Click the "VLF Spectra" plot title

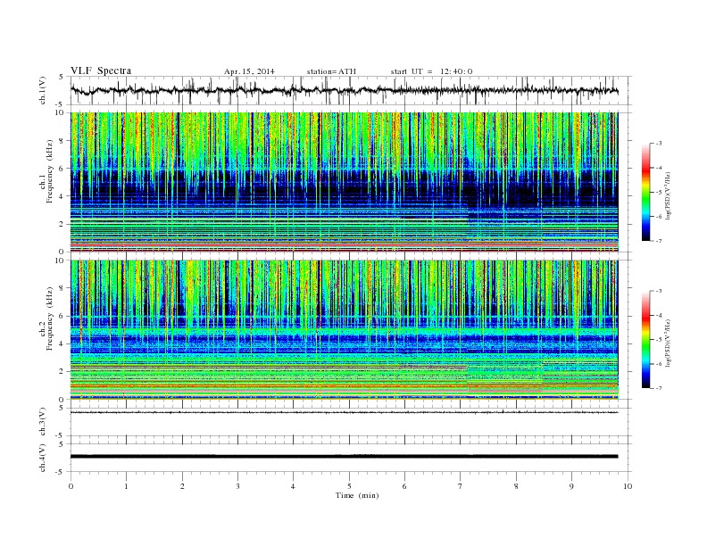[x=101, y=70]
